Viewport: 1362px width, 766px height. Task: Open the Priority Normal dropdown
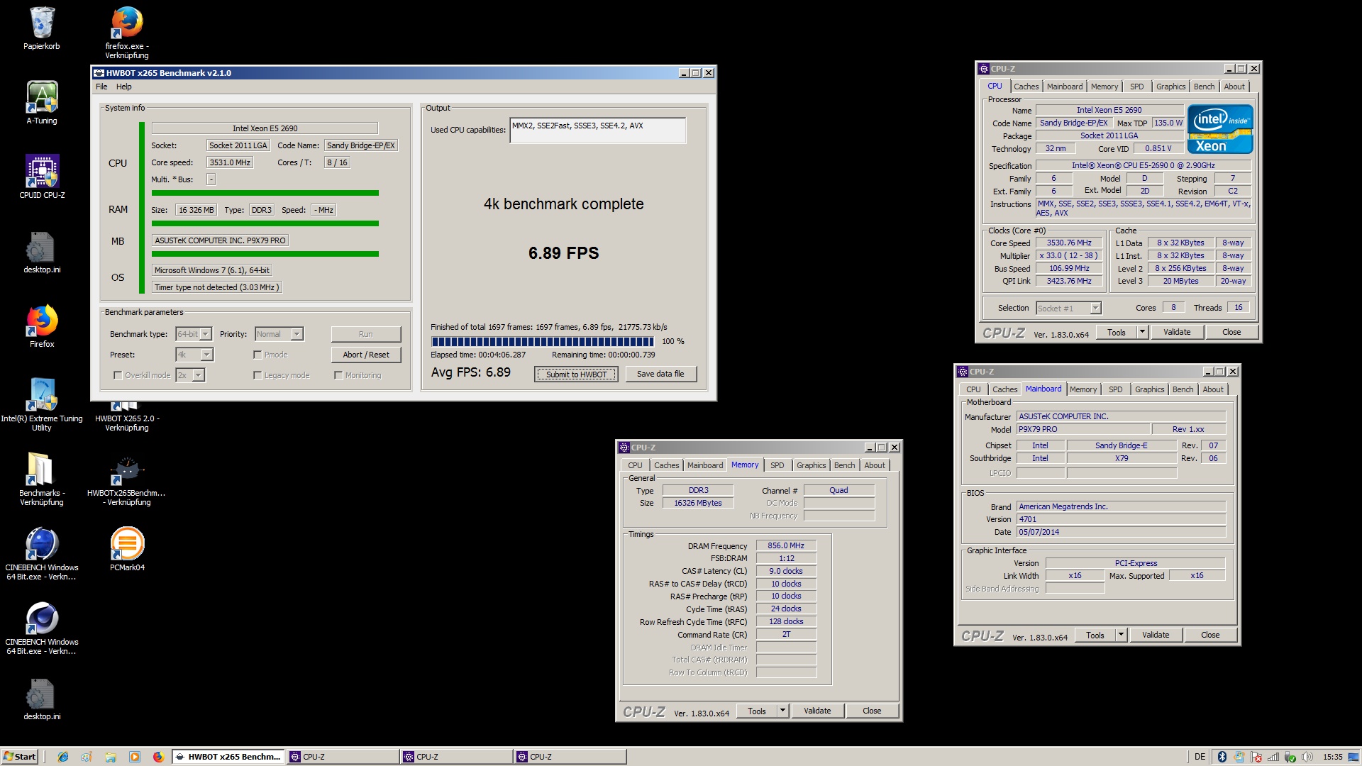point(279,334)
